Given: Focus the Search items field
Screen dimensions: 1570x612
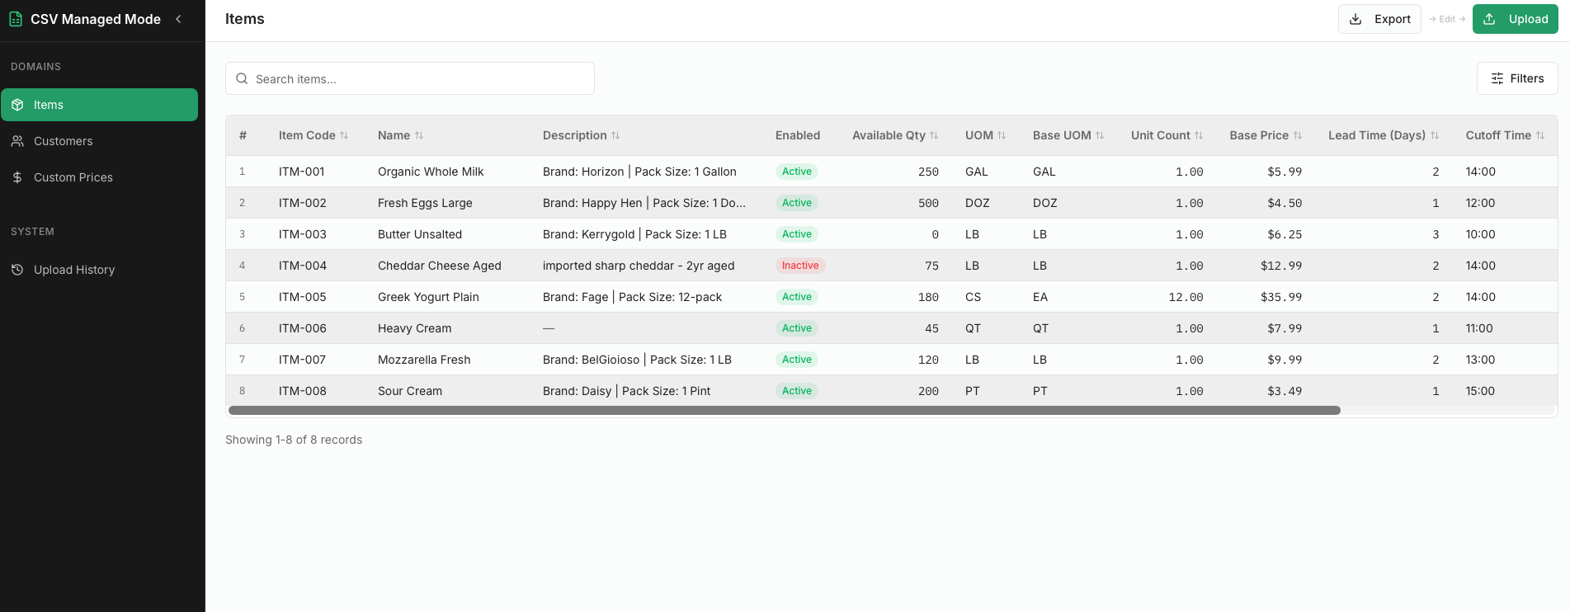Looking at the screenshot, I should [410, 78].
